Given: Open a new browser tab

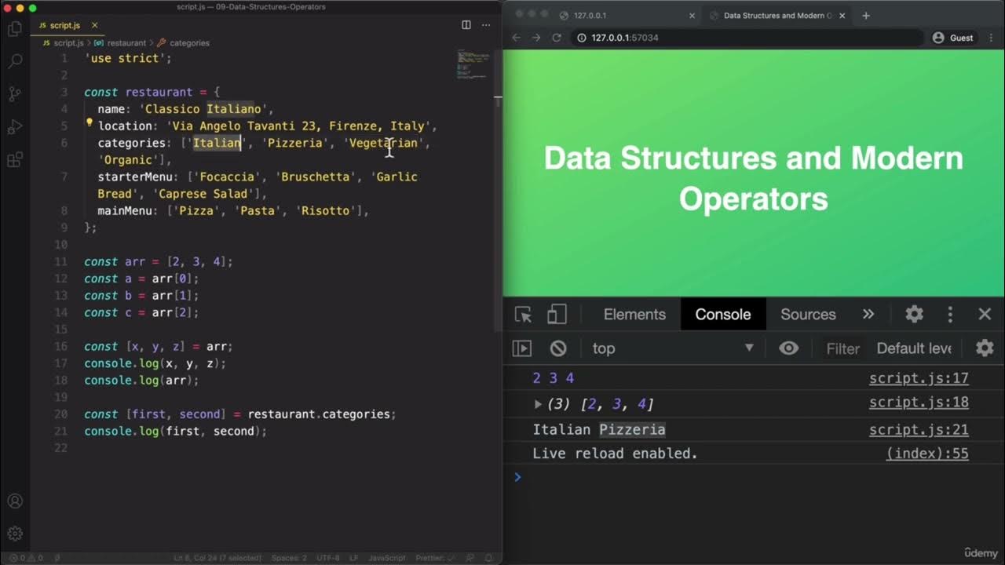Looking at the screenshot, I should coord(866,16).
